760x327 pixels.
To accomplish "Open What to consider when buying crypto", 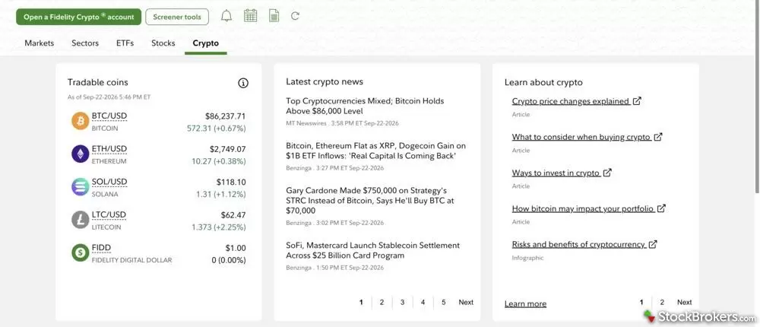I will 581,138.
